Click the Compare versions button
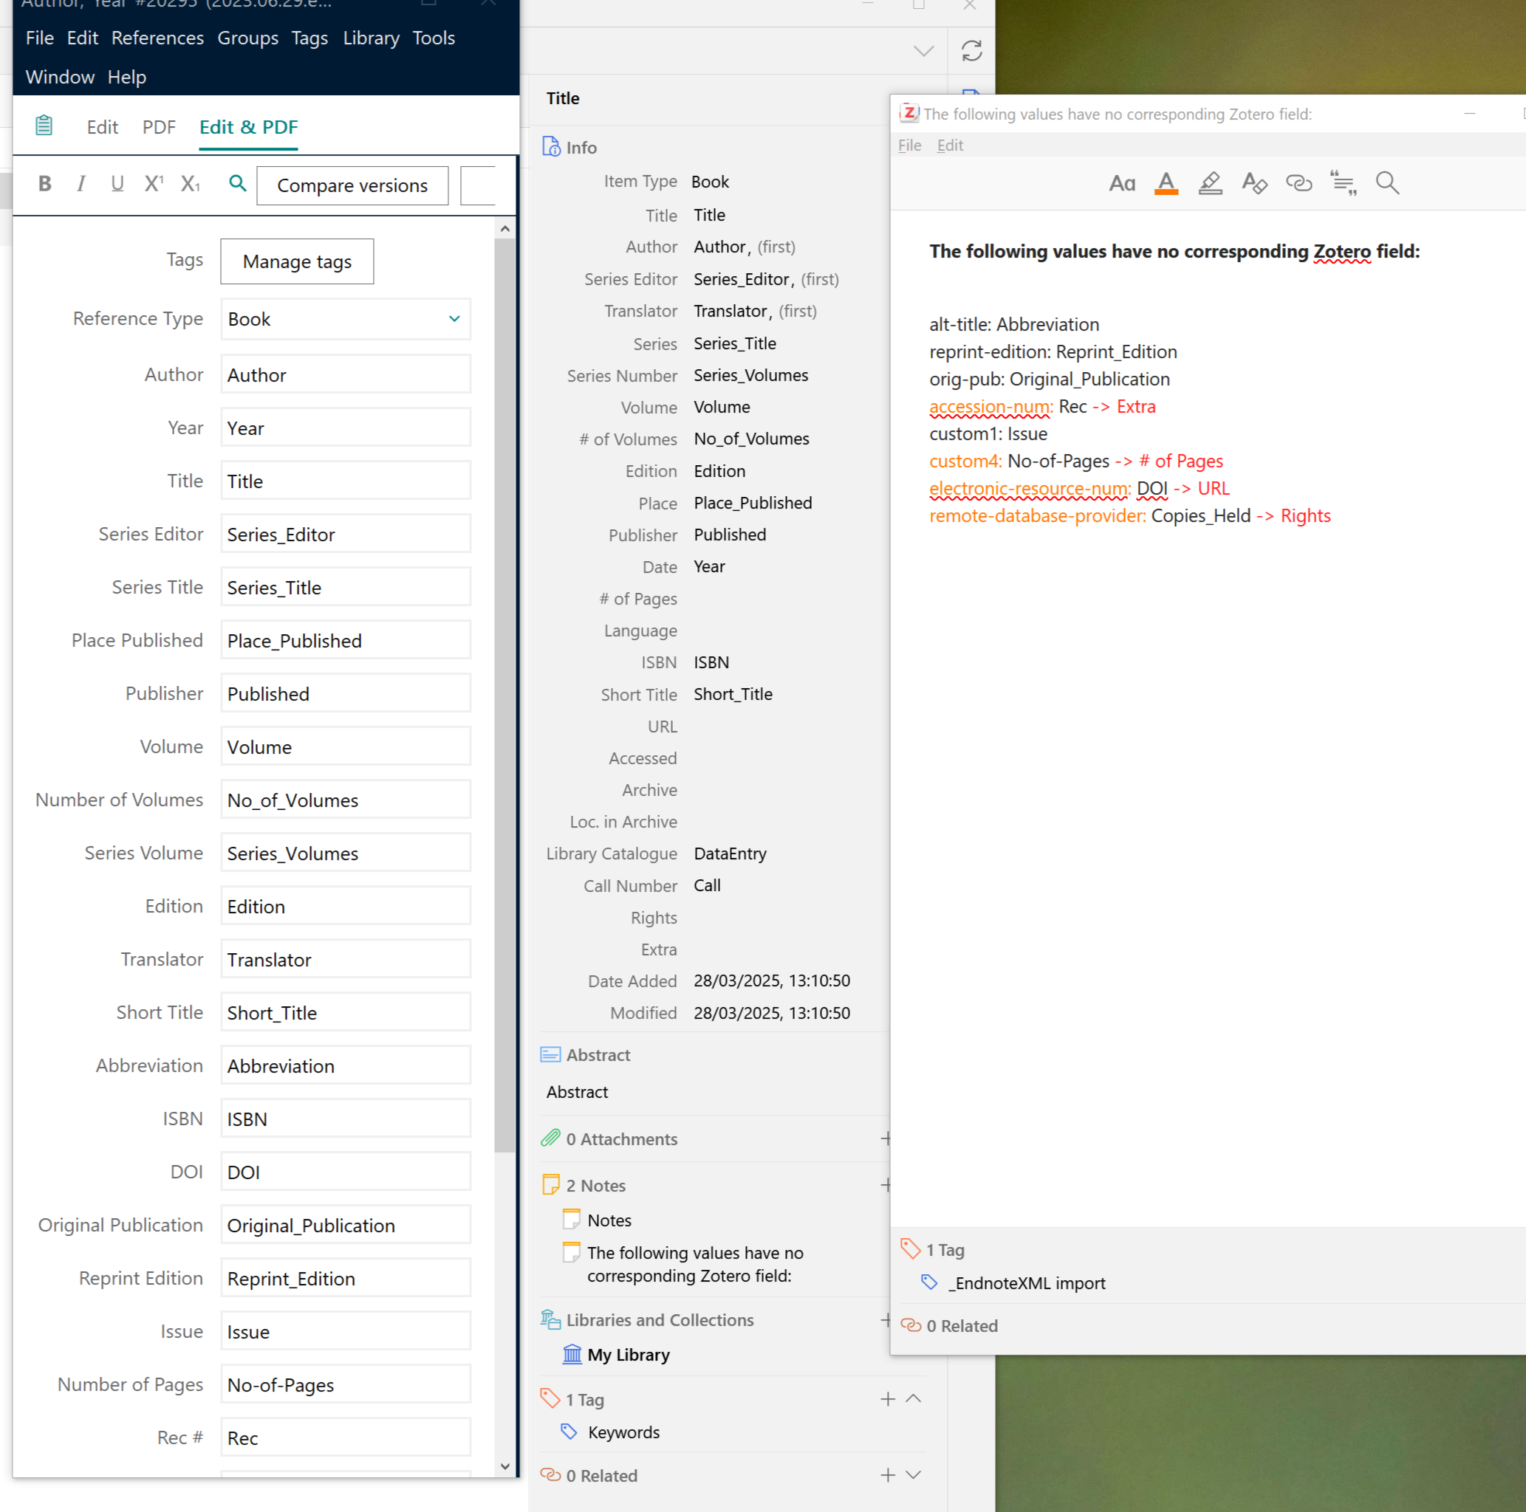1526x1512 pixels. [x=352, y=185]
